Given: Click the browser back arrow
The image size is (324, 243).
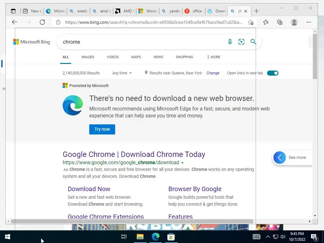Looking at the screenshot, I should coord(15,22).
